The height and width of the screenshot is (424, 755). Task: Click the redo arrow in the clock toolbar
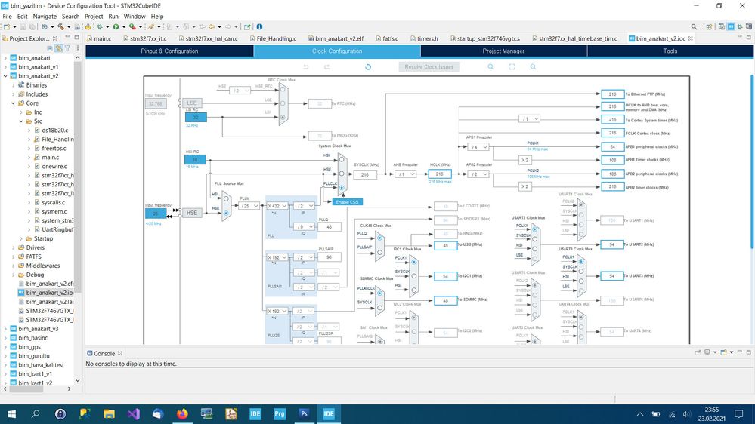(327, 67)
